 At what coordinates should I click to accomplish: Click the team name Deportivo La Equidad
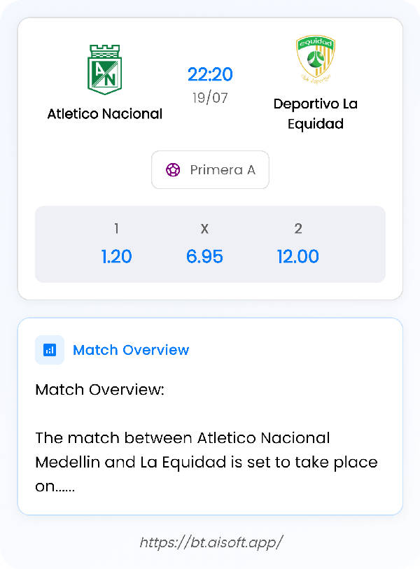(x=315, y=113)
